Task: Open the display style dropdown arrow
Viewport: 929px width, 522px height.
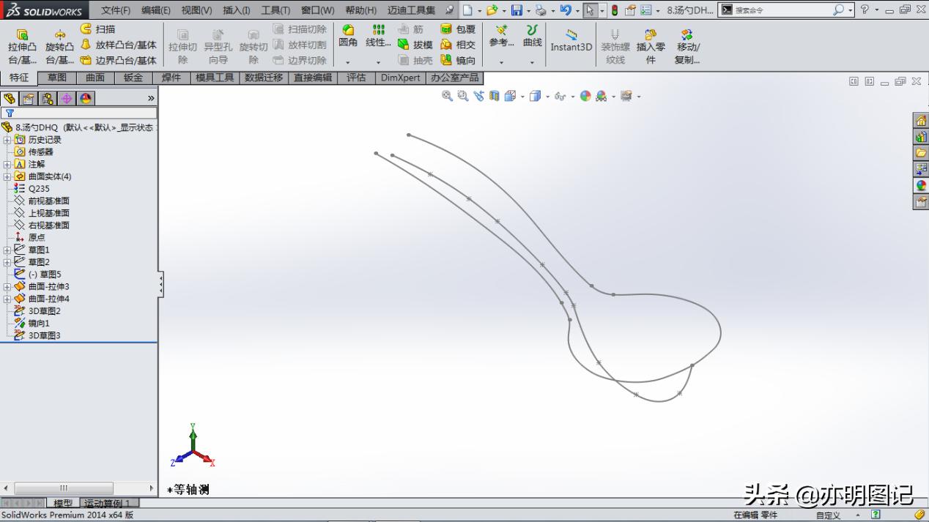Action: 548,96
